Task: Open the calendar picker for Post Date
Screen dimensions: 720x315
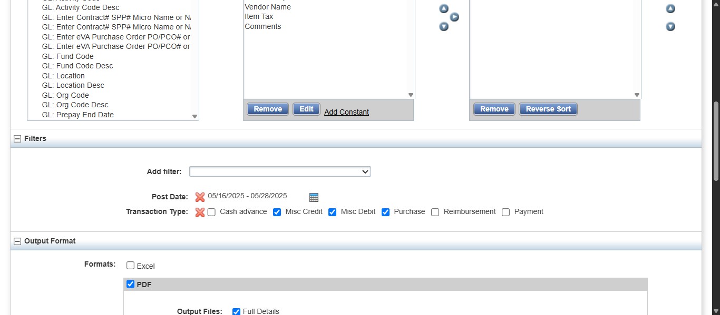Action: (314, 197)
